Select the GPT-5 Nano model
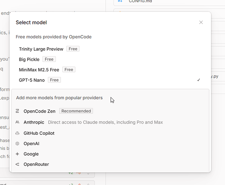This screenshot has height=185, width=225. pyautogui.click(x=110, y=80)
